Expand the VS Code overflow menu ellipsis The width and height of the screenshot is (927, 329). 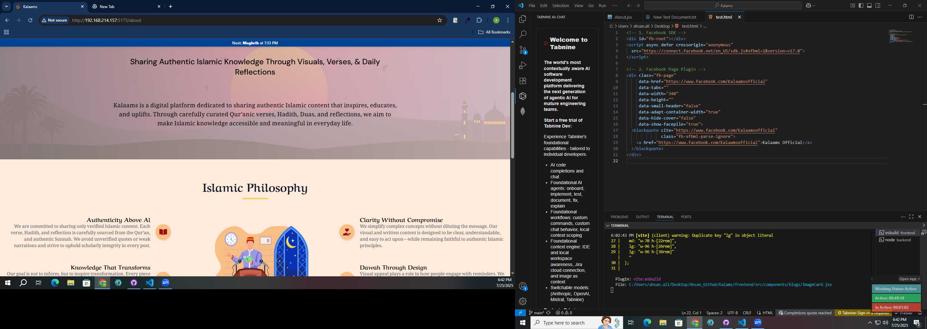tap(615, 5)
